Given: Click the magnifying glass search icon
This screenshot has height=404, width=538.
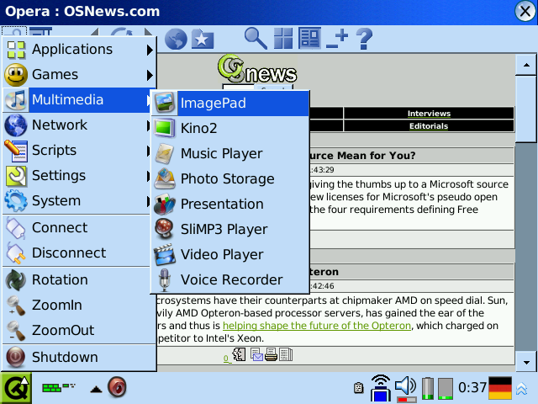Looking at the screenshot, I should click(x=256, y=39).
